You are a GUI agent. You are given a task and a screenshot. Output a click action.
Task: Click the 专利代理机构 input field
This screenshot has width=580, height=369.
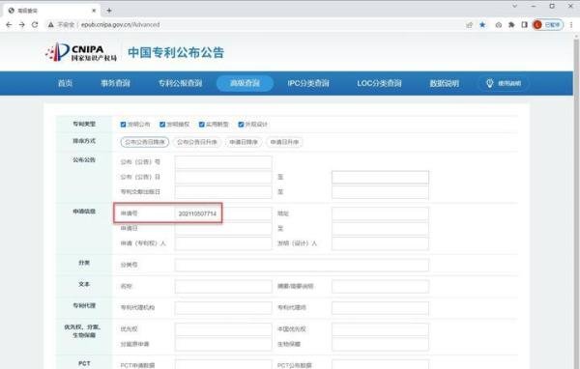223,307
